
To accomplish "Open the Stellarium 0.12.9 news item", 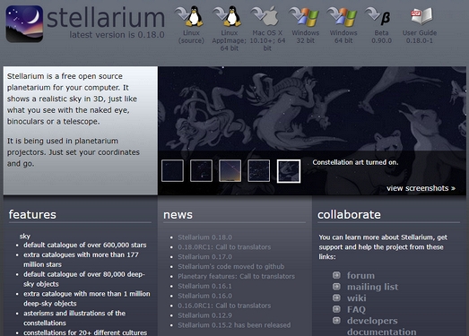I will point(204,315).
